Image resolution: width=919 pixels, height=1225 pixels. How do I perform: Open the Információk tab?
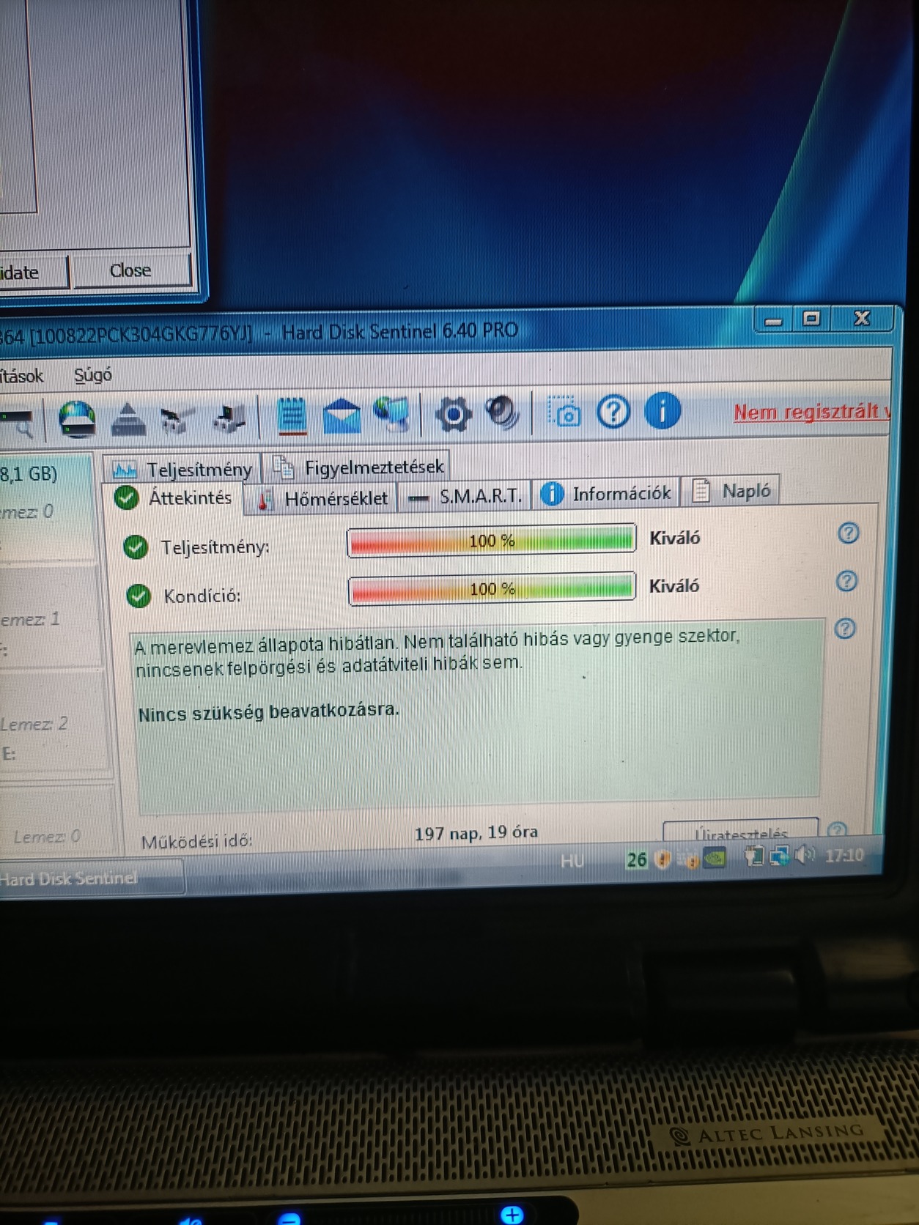pyautogui.click(x=606, y=493)
